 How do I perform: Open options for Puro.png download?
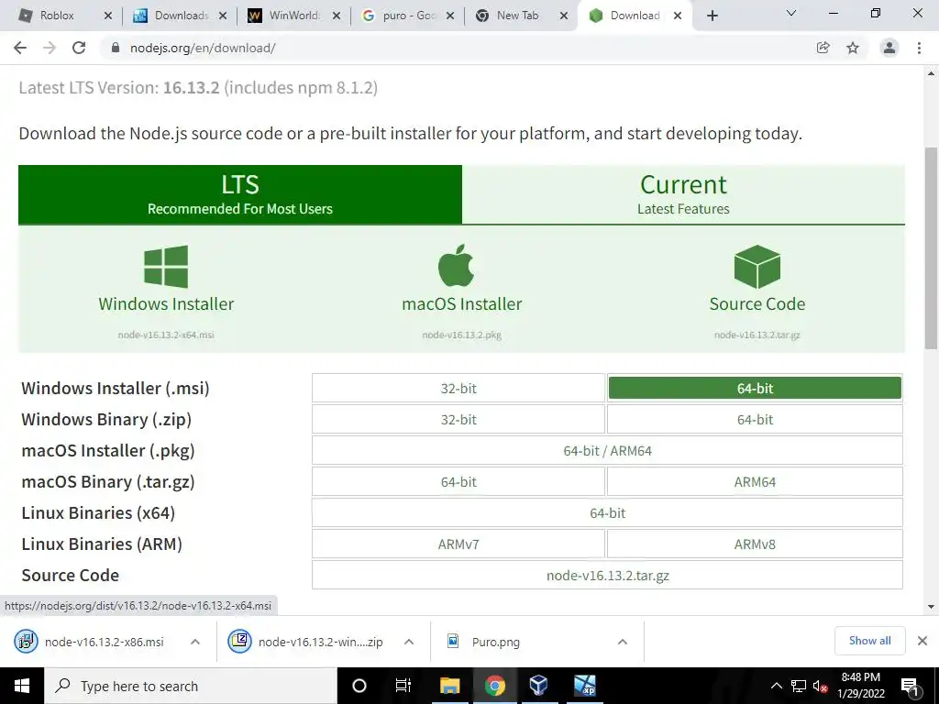pyautogui.click(x=623, y=642)
